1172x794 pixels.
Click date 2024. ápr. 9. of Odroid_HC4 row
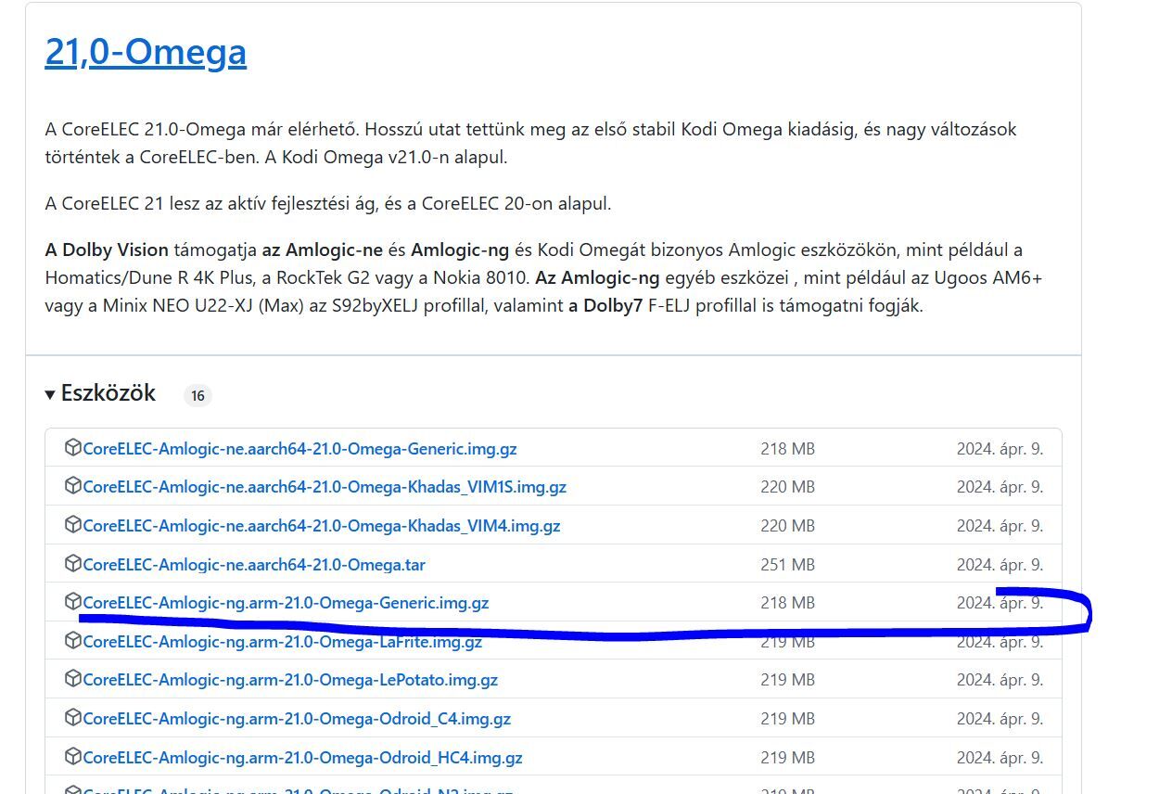(1000, 758)
